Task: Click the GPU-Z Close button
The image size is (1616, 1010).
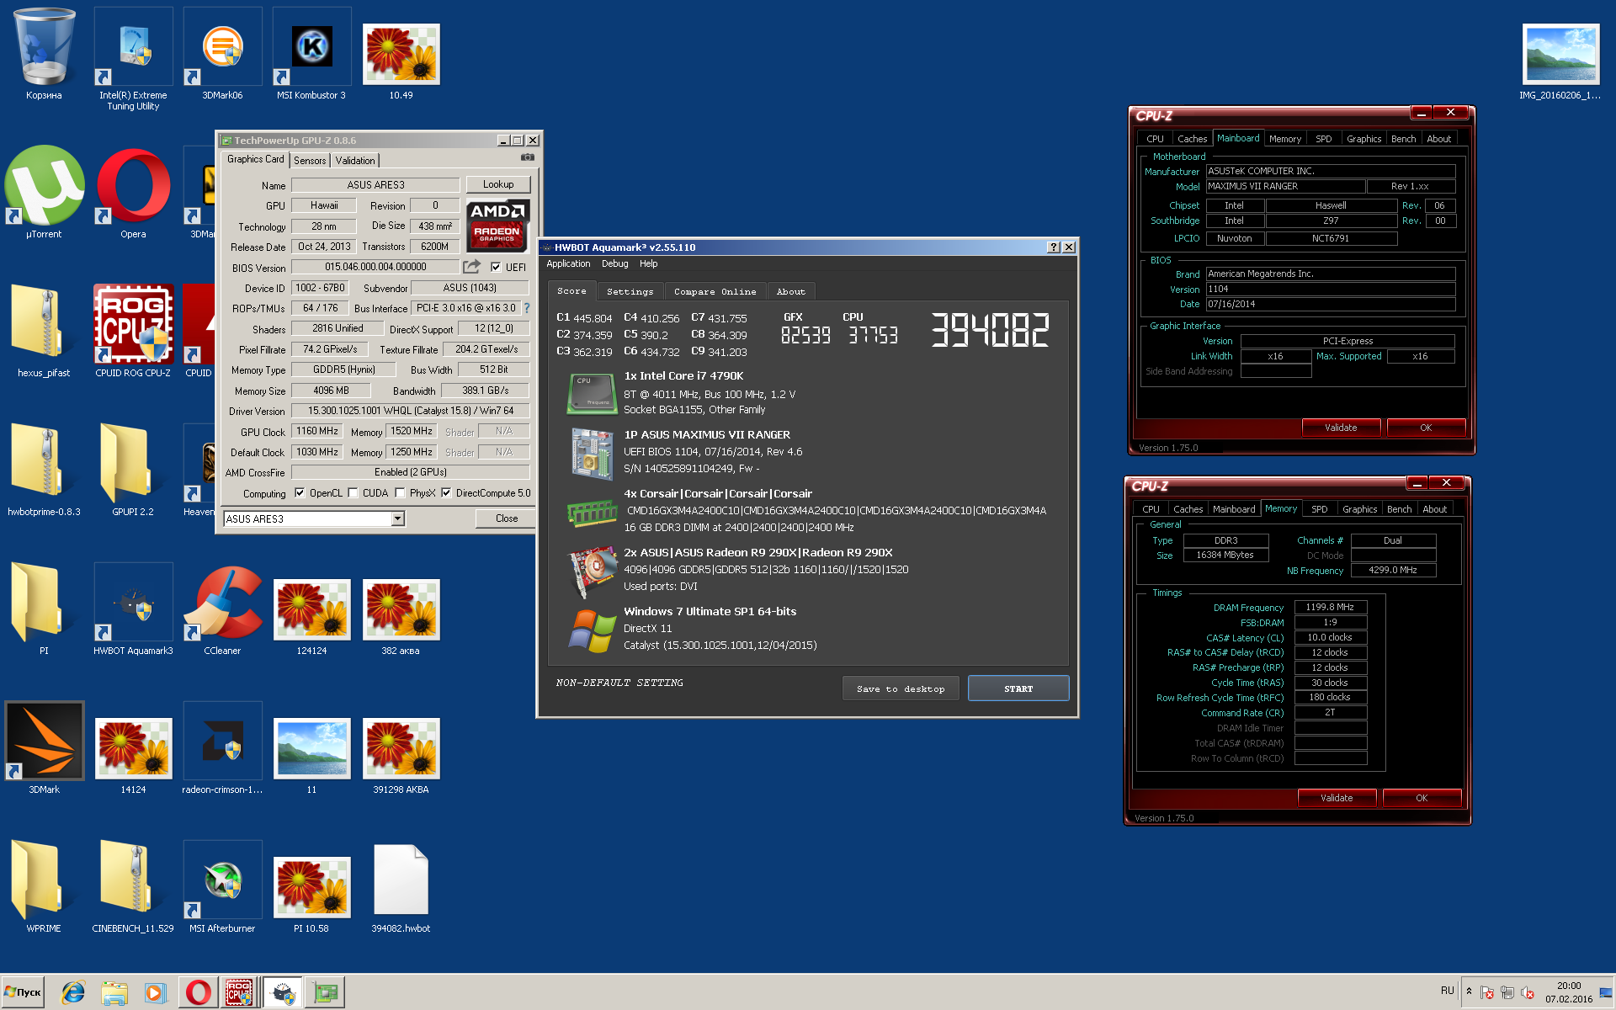Action: tap(507, 518)
